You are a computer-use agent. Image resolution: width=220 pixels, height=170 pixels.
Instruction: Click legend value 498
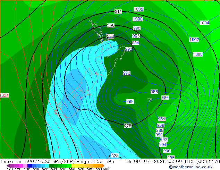pyautogui.click(x=27, y=169)
